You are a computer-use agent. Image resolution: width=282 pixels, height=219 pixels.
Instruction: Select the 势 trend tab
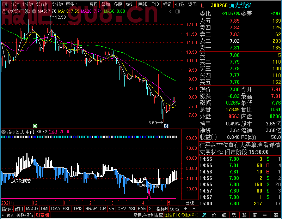tap(234, 215)
